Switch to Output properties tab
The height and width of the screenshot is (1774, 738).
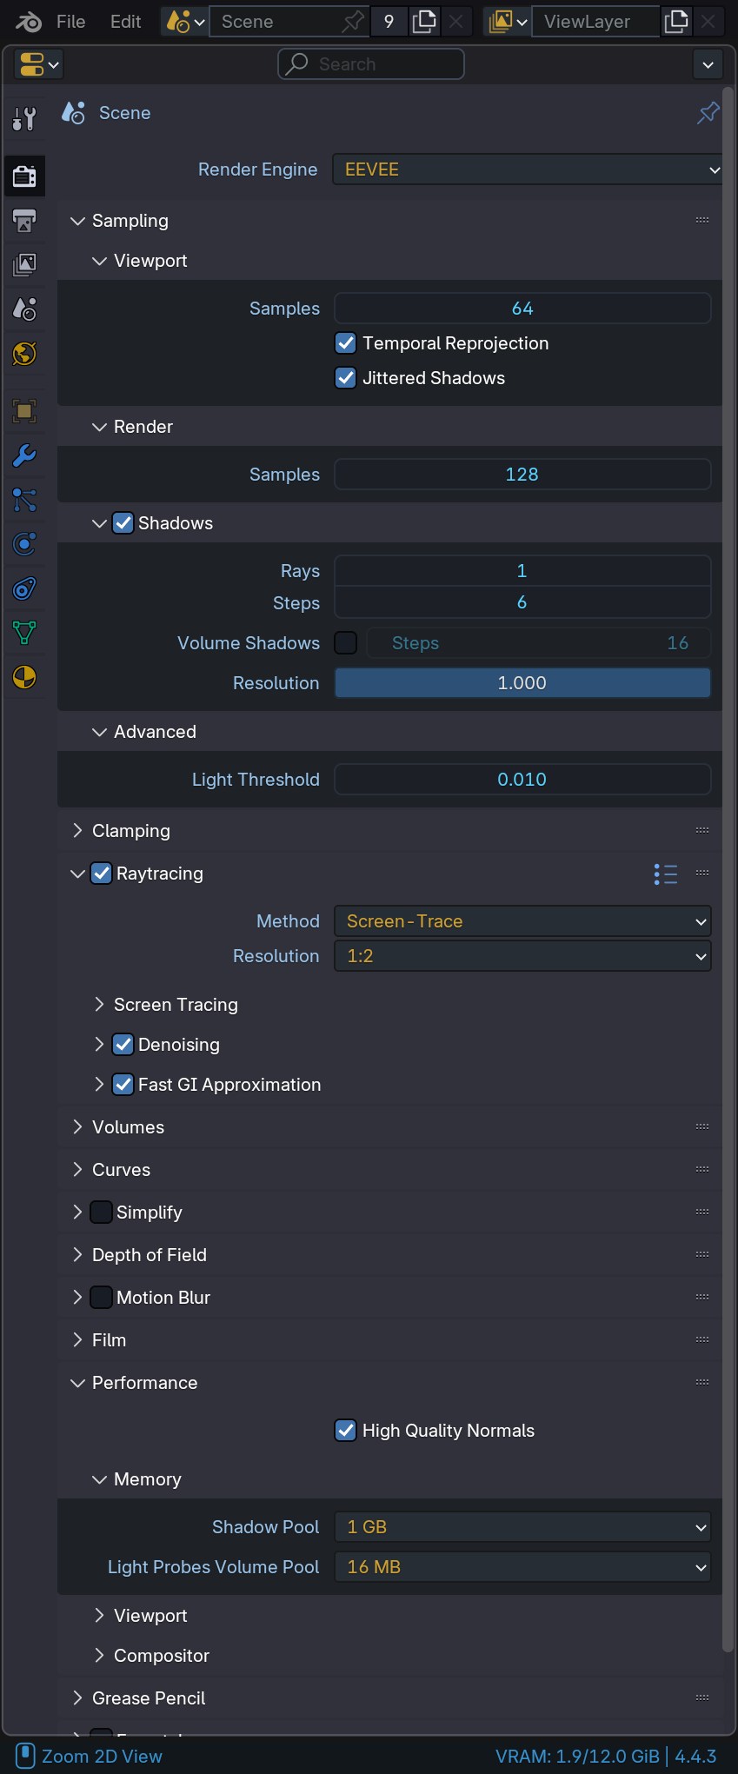tap(24, 221)
